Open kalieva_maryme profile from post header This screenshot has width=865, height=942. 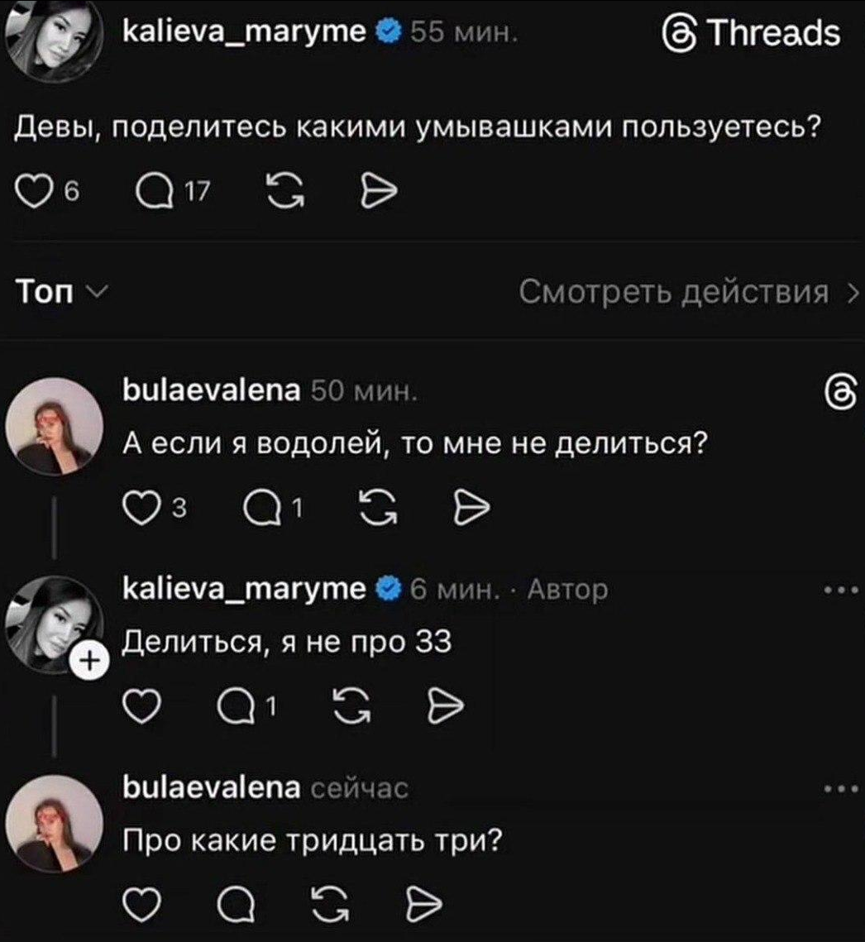243,31
